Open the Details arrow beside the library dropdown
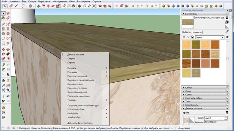Viewport: 234px width, 131px height. tap(227, 37)
